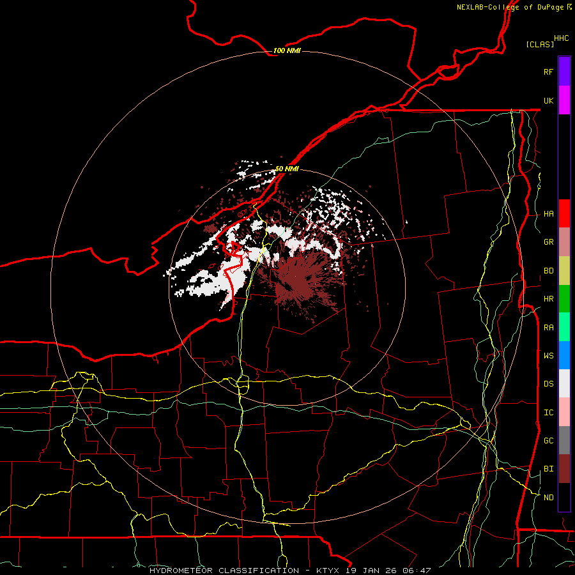Click the NEXLAB-College of DuPage credit text
Image resolution: width=575 pixels, height=575 pixels.
(510, 7)
